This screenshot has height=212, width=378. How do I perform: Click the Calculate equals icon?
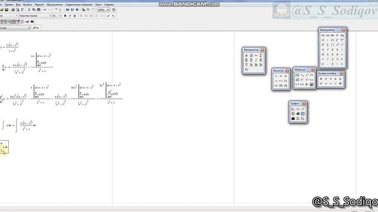pyautogui.click(x=77, y=10)
